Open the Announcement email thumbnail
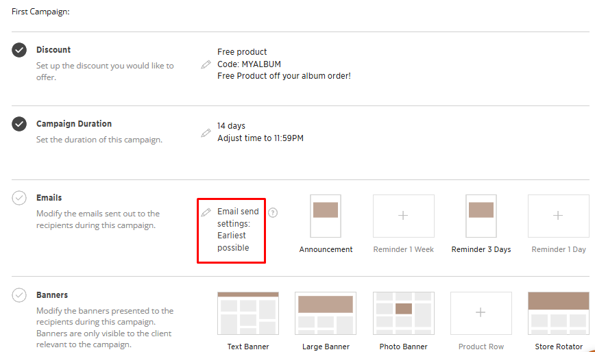Screen dimensions: 595x352 tap(326, 216)
